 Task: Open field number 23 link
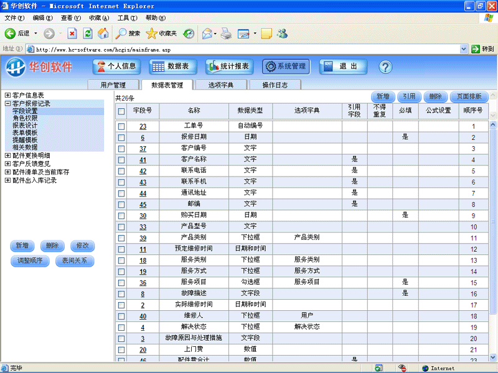tap(143, 126)
